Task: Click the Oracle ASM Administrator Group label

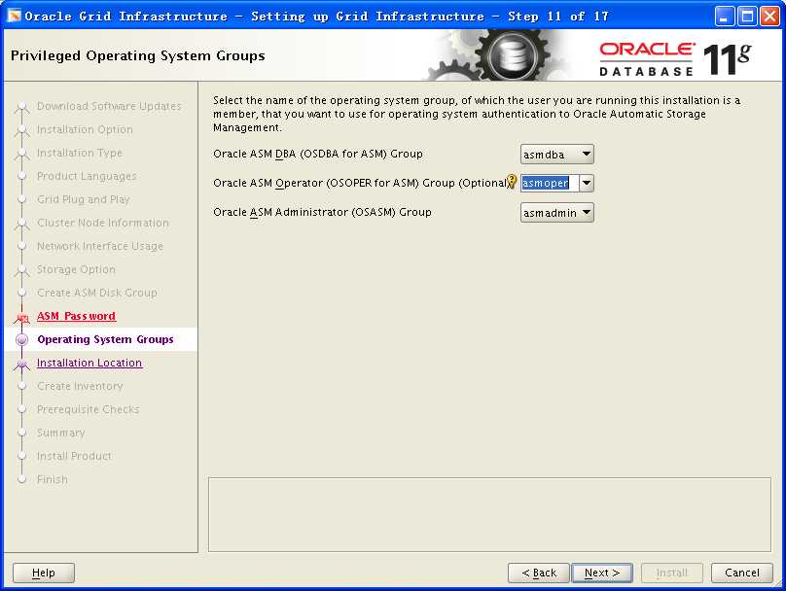Action: 322,212
